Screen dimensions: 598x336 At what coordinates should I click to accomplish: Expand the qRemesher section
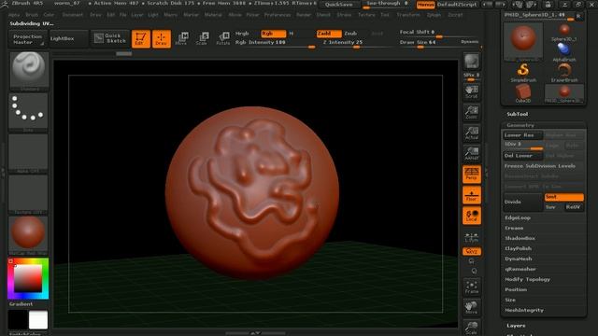[x=520, y=270]
